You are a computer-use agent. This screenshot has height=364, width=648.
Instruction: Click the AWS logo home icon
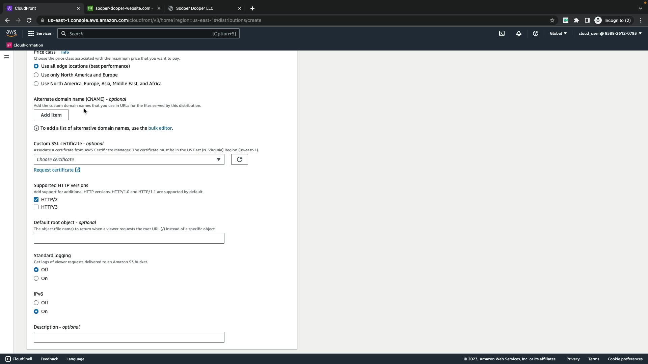tap(11, 33)
